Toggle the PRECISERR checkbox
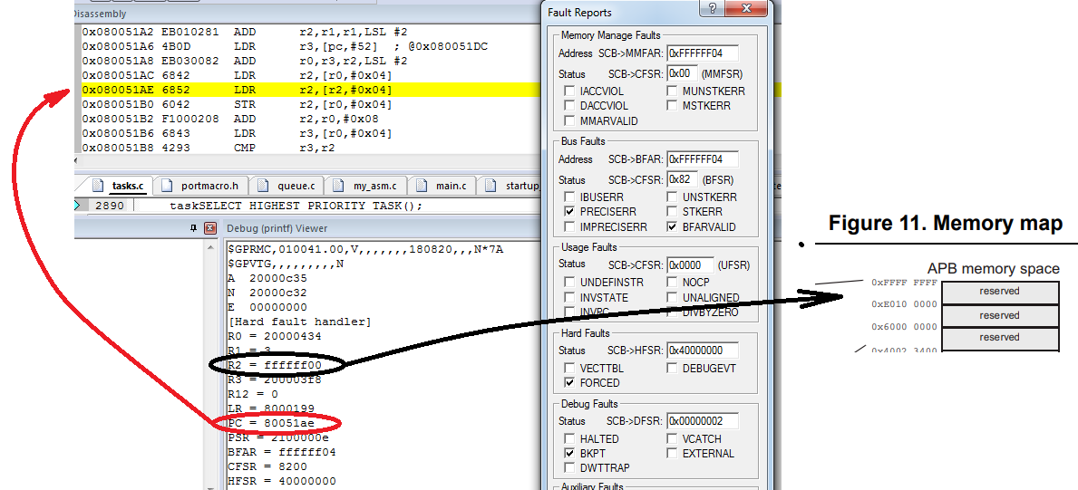The image size is (1078, 490). click(569, 212)
